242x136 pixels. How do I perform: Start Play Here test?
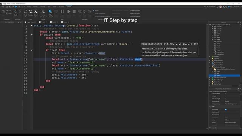pos(50,12)
